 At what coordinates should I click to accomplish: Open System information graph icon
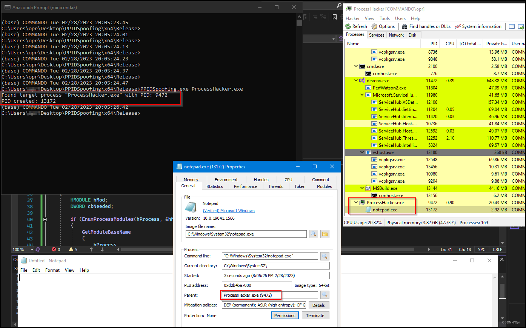tap(458, 26)
